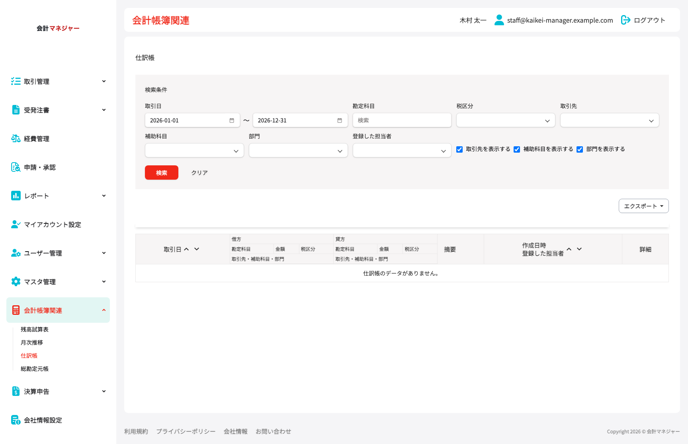The height and width of the screenshot is (444, 688).
Task: Open 月次推移 submenu item
Action: 32,343
